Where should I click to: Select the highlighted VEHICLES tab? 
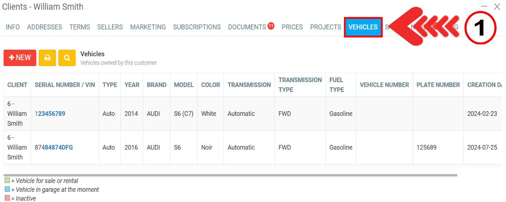(x=363, y=27)
